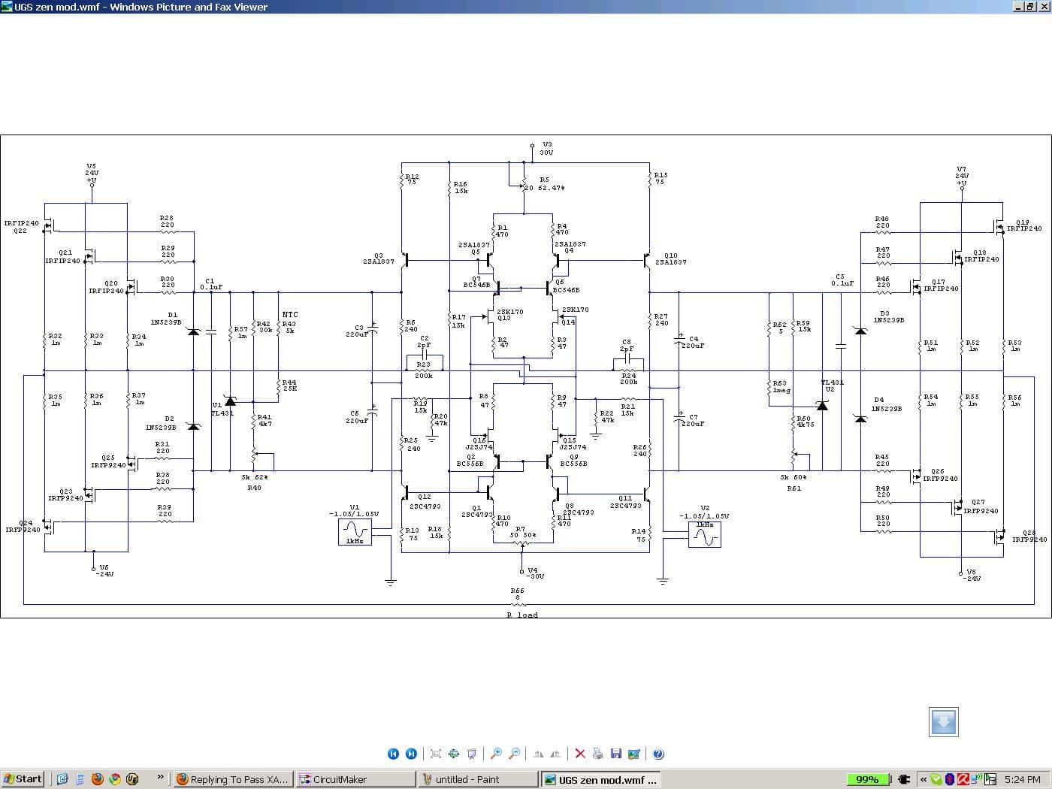Go to the next image
Viewport: 1052px width, 789px height.
tap(411, 754)
